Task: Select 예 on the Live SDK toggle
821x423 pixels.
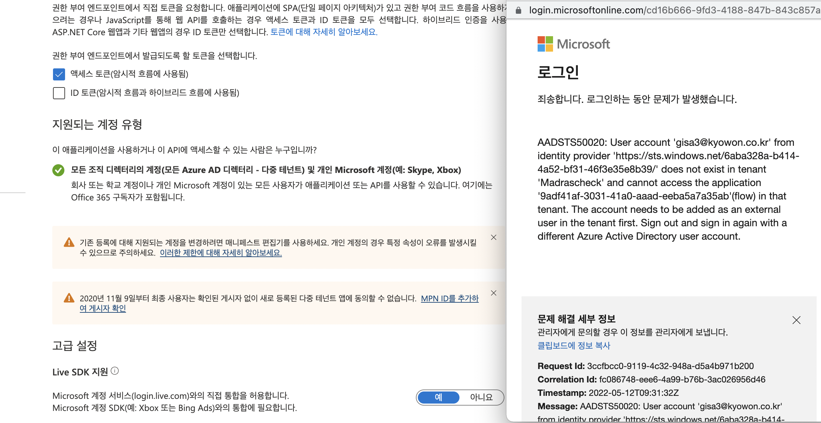Action: point(439,398)
